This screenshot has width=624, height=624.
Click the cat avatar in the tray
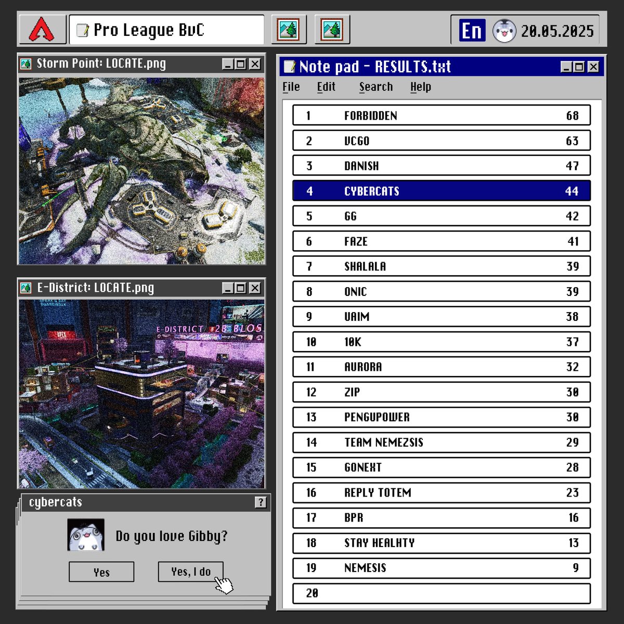coord(504,31)
